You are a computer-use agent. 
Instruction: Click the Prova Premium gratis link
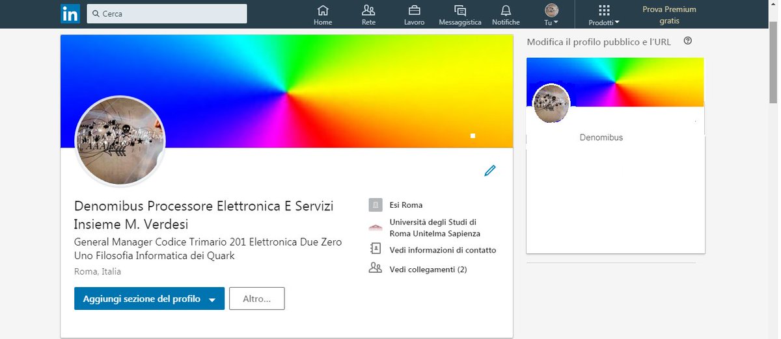[669, 15]
